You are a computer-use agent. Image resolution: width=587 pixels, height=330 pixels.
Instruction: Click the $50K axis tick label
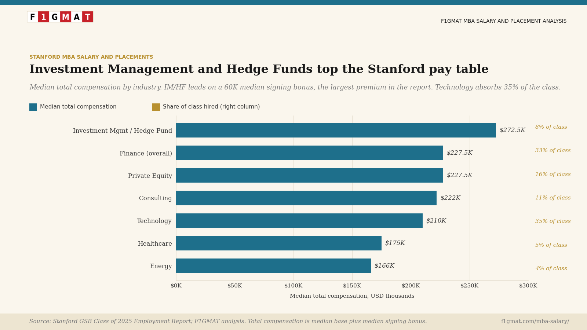[235, 286]
